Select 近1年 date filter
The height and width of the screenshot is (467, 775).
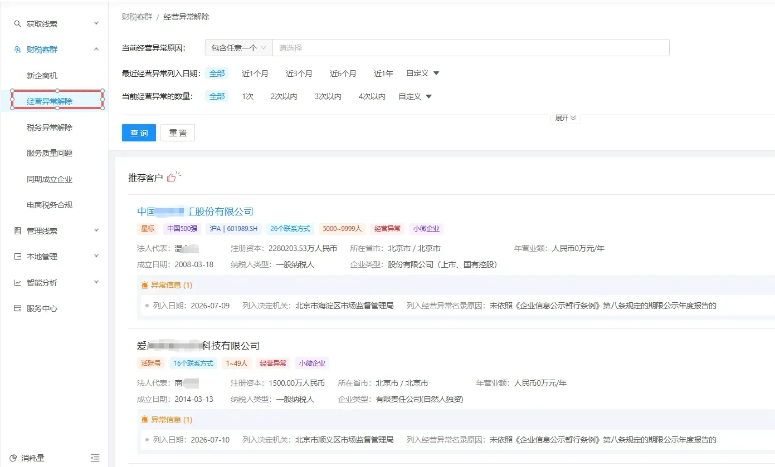pos(383,73)
